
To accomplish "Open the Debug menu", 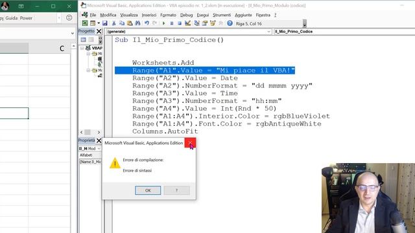I will (x=186, y=15).
